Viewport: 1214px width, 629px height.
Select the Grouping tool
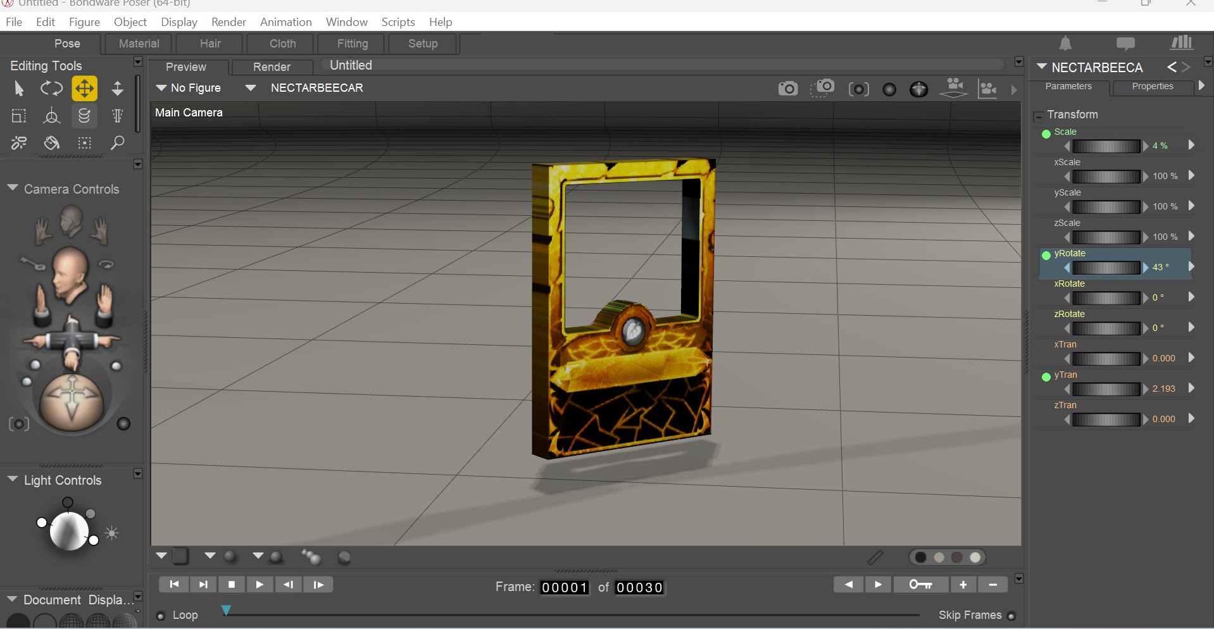click(x=84, y=143)
